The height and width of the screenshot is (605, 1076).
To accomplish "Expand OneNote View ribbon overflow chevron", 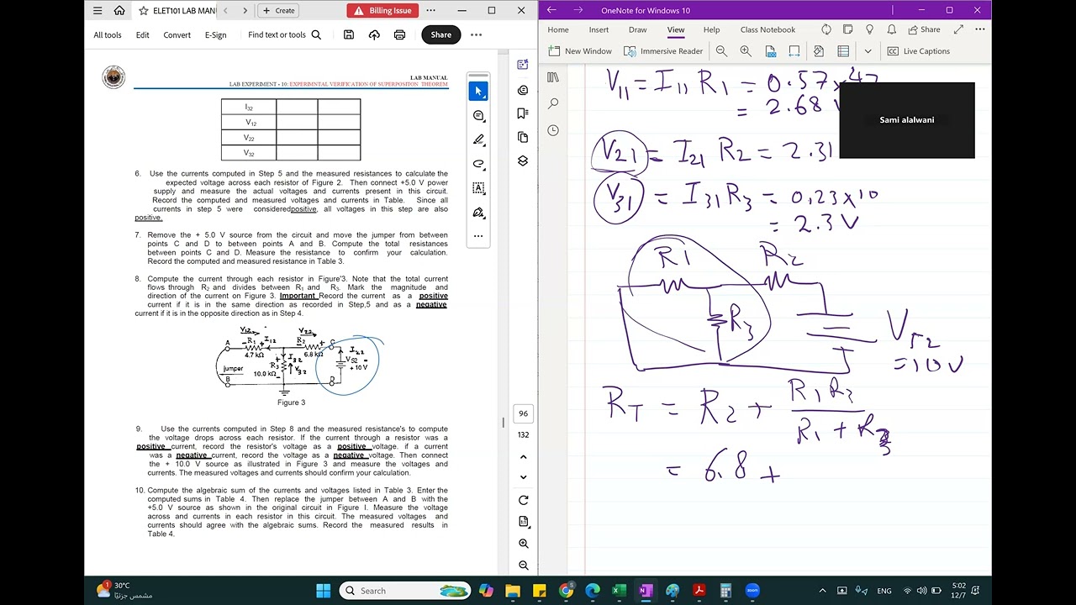I will [x=868, y=51].
